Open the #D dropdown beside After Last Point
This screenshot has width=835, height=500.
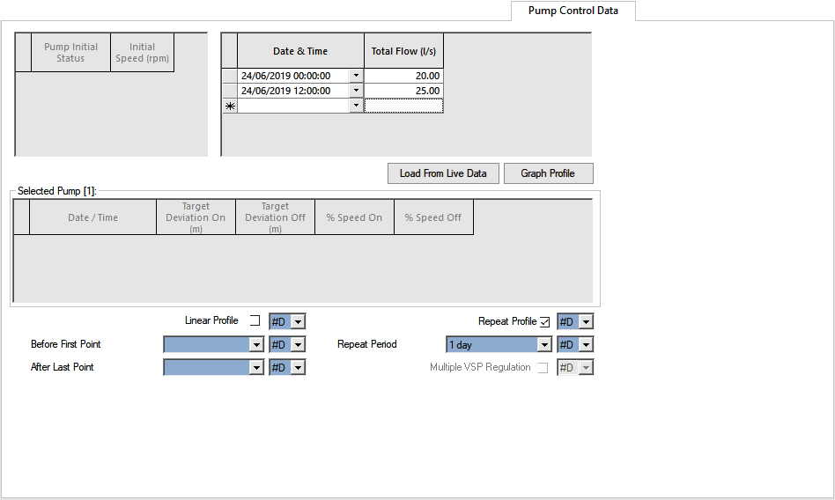point(298,367)
